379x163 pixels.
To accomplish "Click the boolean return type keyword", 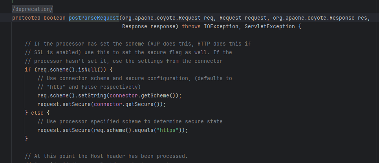I will tap(54, 18).
